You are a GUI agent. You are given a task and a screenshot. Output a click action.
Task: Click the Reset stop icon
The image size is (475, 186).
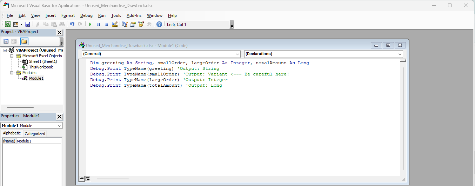tap(106, 24)
